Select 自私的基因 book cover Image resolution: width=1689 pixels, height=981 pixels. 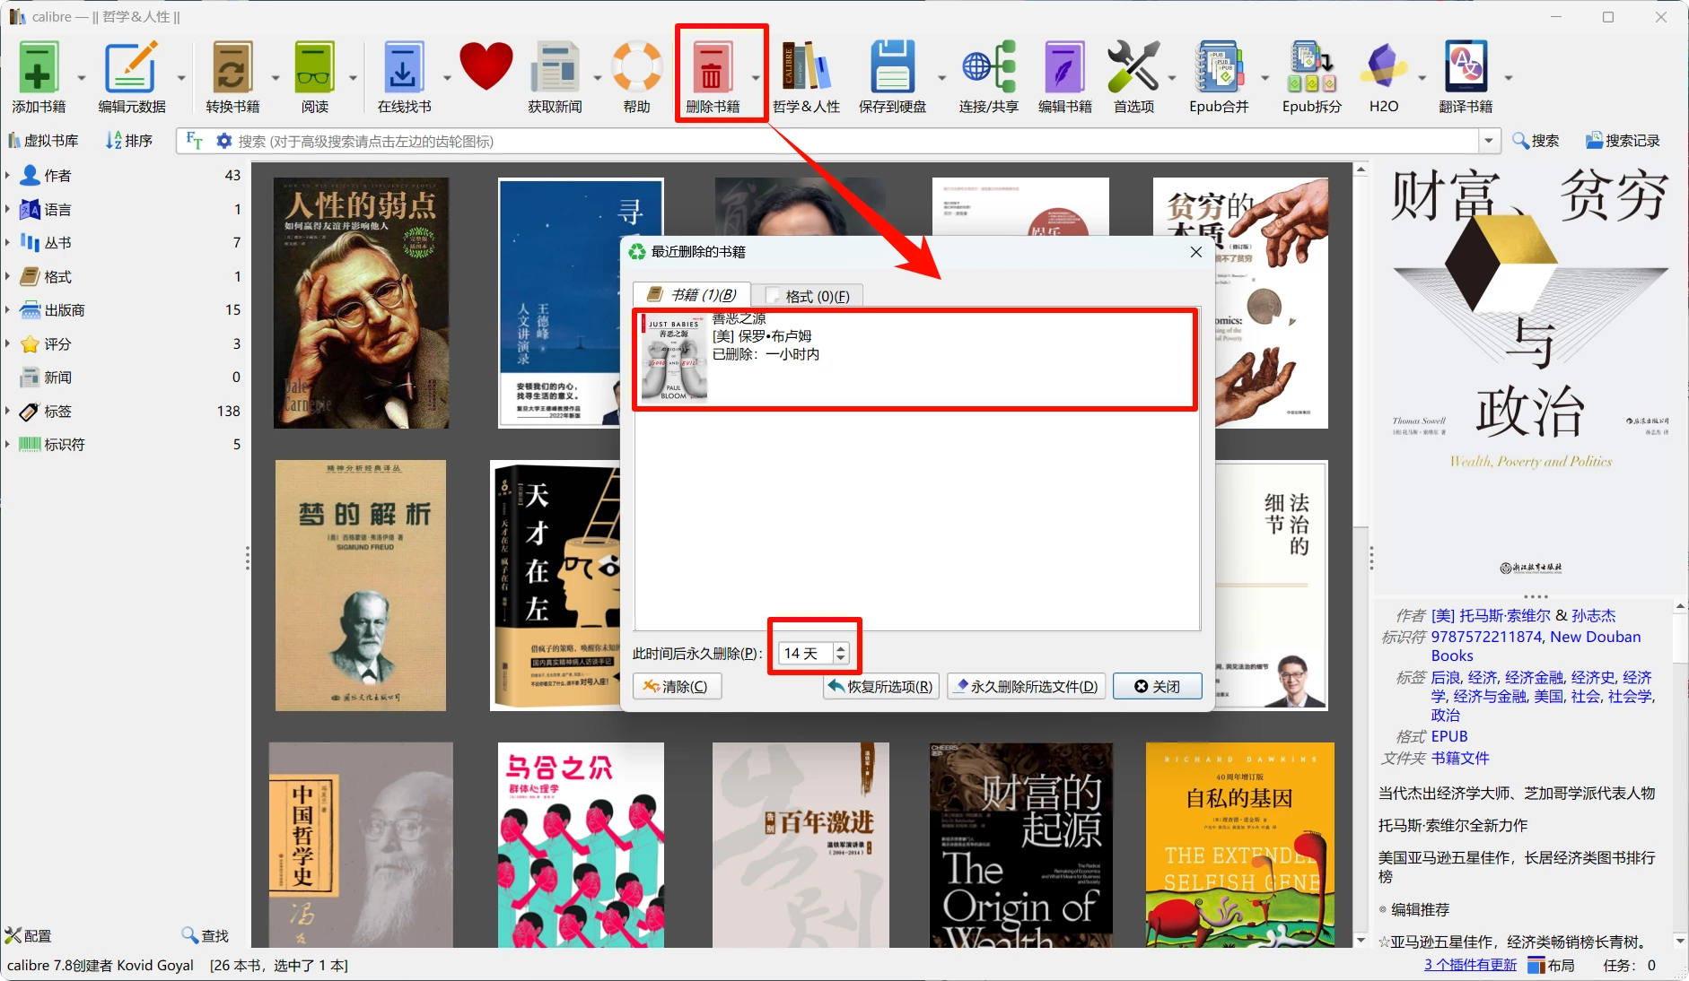[1240, 845]
